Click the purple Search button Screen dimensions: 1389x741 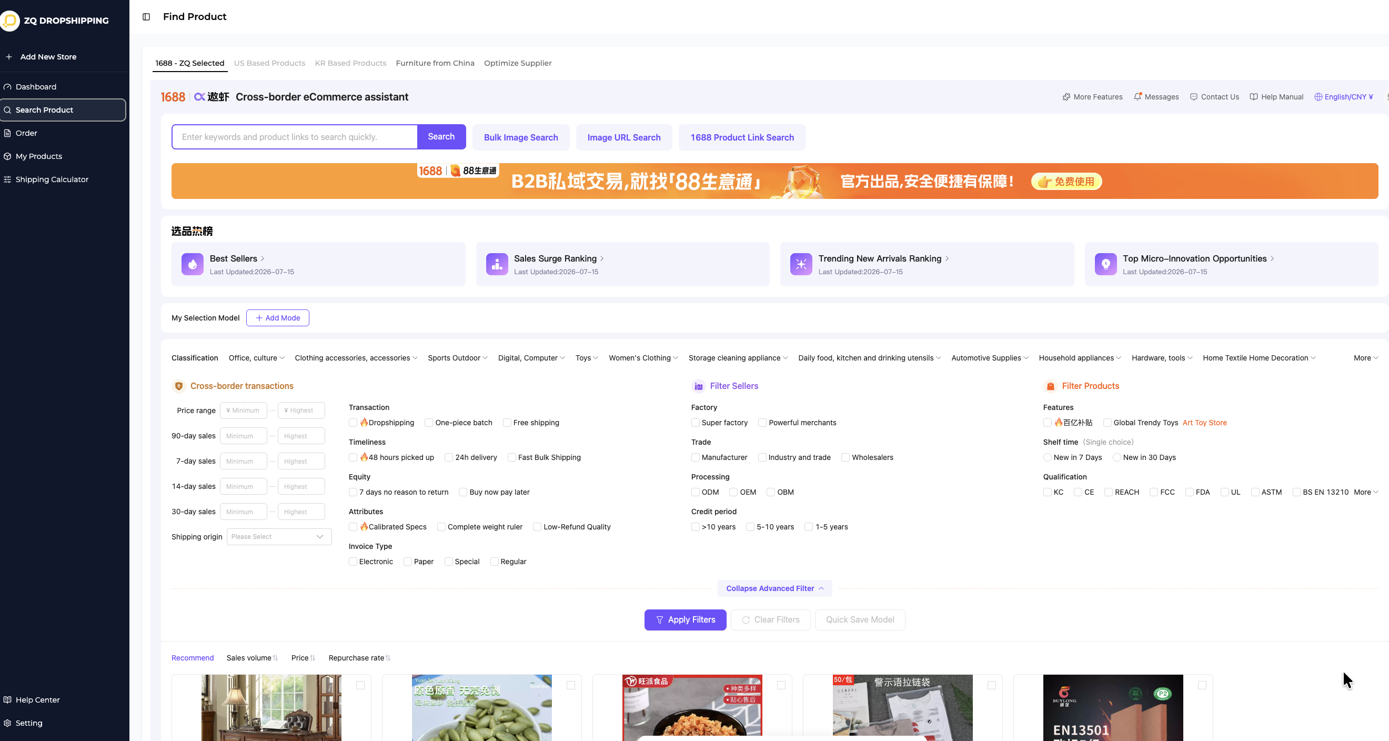(x=441, y=137)
